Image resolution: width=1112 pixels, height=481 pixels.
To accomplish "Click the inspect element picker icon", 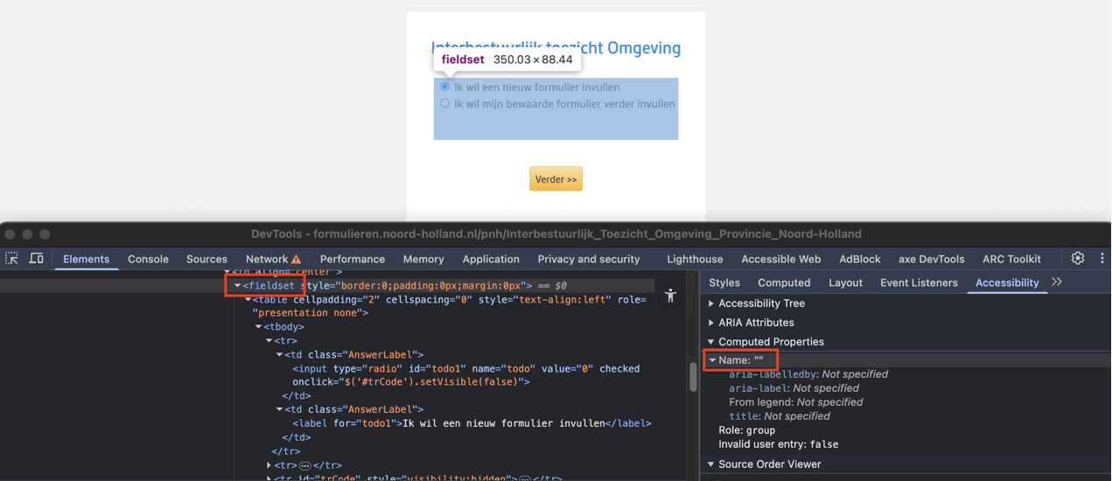I will pos(12,259).
